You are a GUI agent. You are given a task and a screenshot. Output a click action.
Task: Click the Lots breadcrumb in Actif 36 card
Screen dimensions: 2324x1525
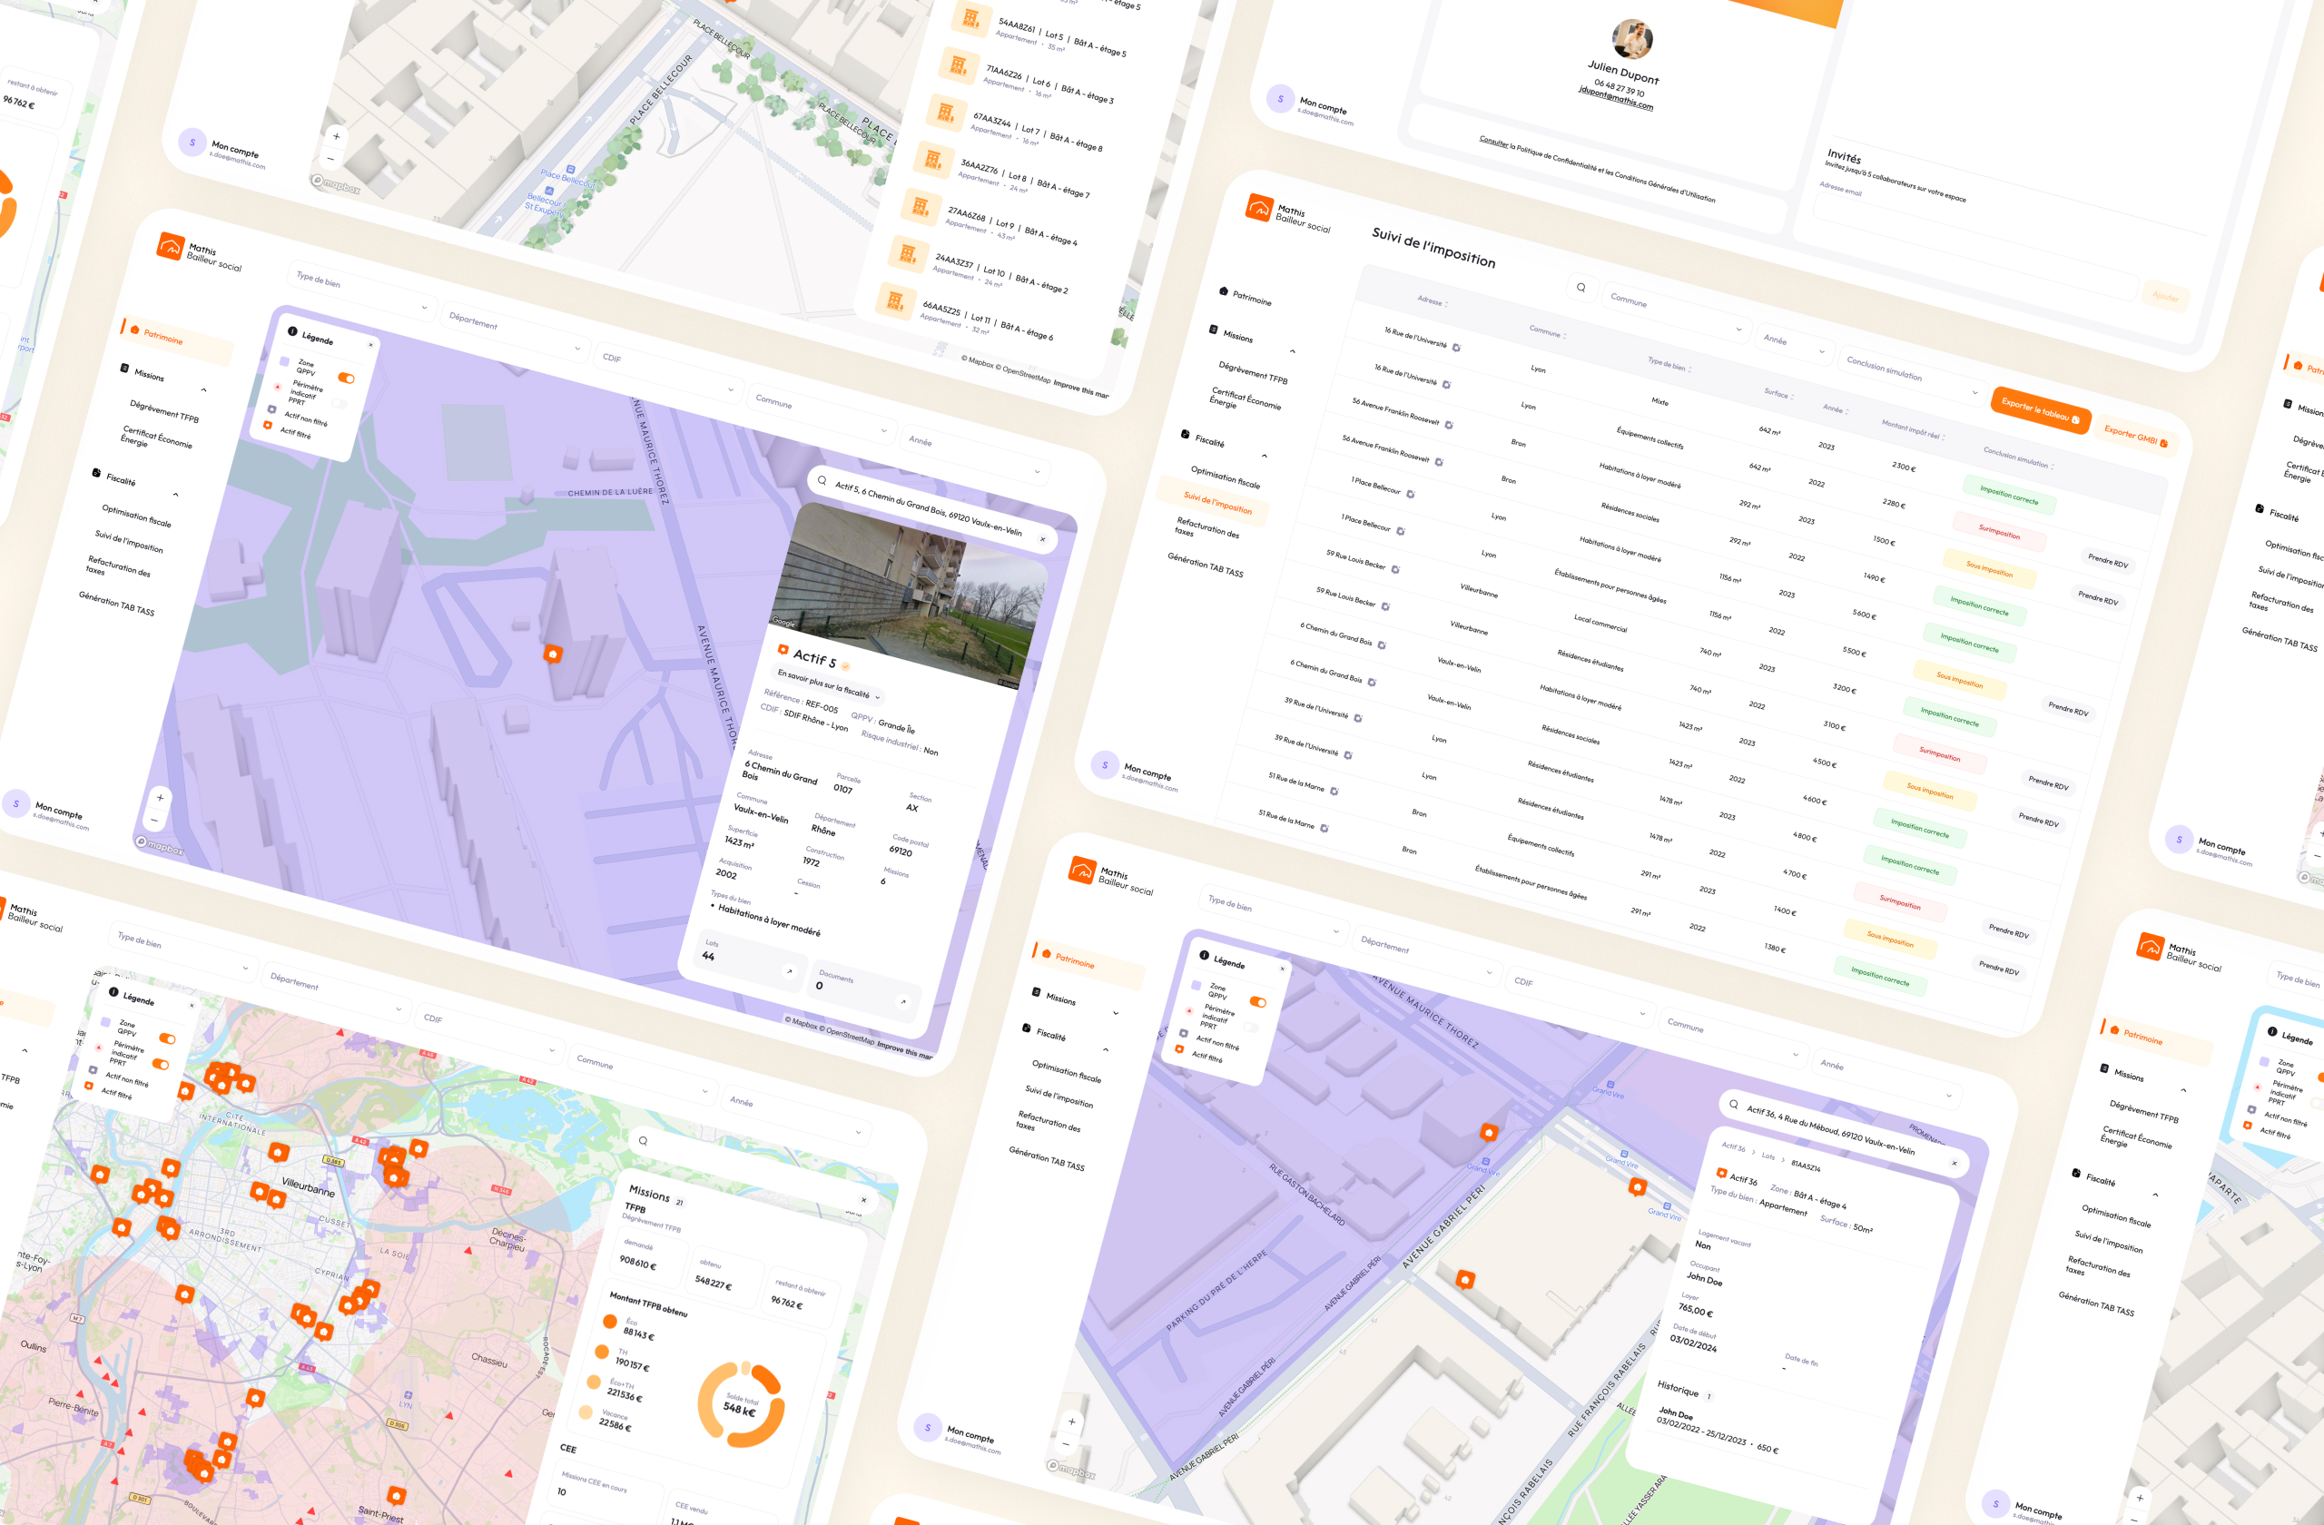[x=1768, y=1157]
